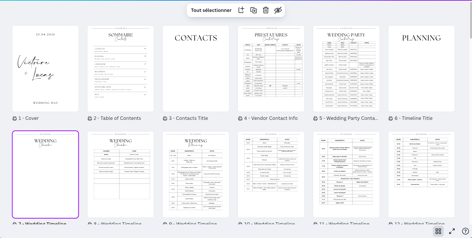Enter fullscreen with the expand arrows icon
This screenshot has width=472, height=238.
point(452,231)
